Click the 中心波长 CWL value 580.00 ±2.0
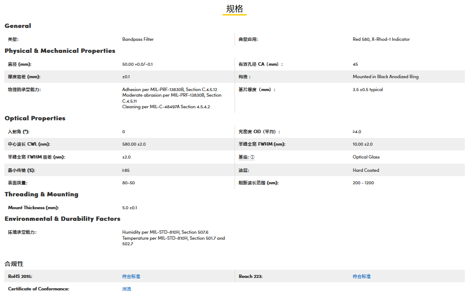Screen dimensions: 470x305 tap(134, 144)
